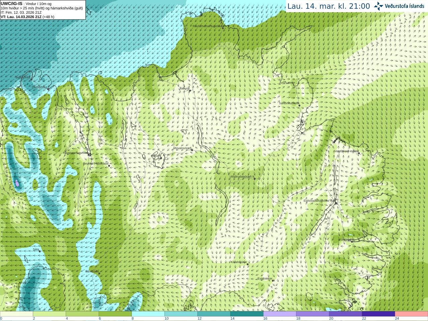Select the Sandvíkurheiði station label

click(289, 103)
